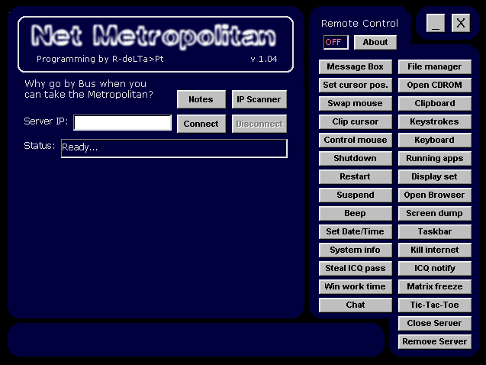Open the File manager function
This screenshot has width=486, height=365.
coord(434,66)
